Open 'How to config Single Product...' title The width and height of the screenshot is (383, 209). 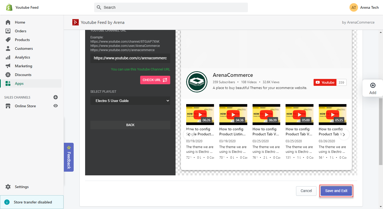pos(200,132)
